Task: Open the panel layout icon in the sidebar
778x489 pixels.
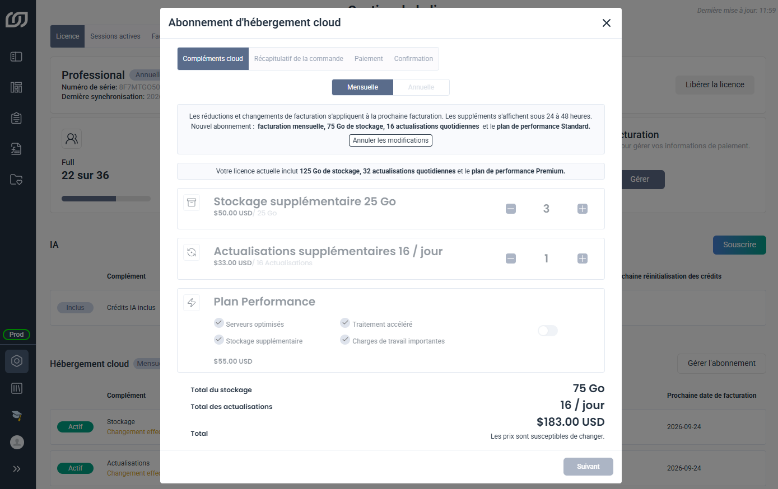Action: [16, 57]
